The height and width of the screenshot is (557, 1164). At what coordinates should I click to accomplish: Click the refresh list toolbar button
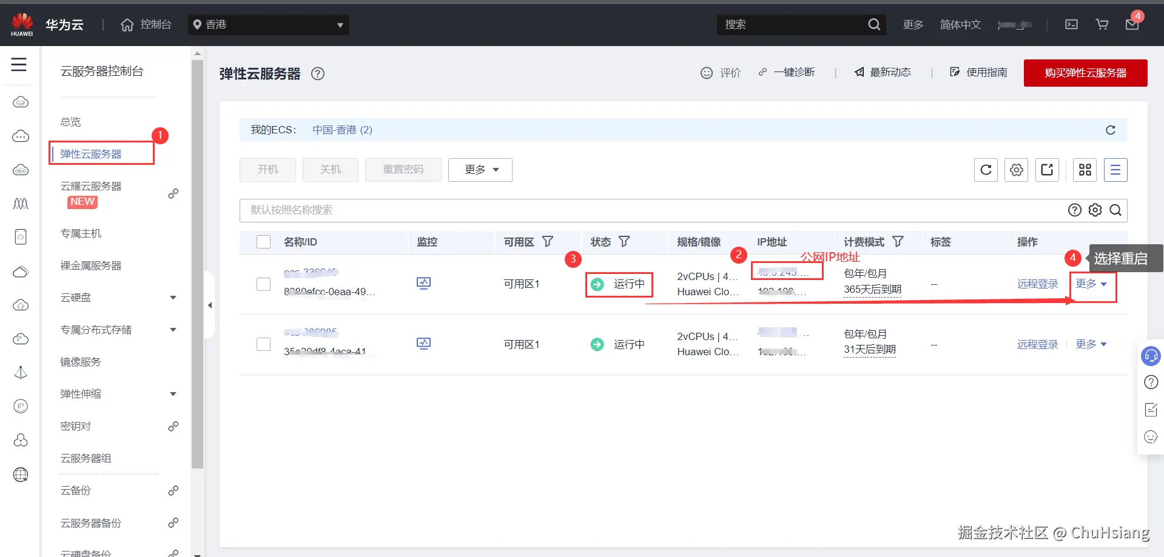pos(986,170)
